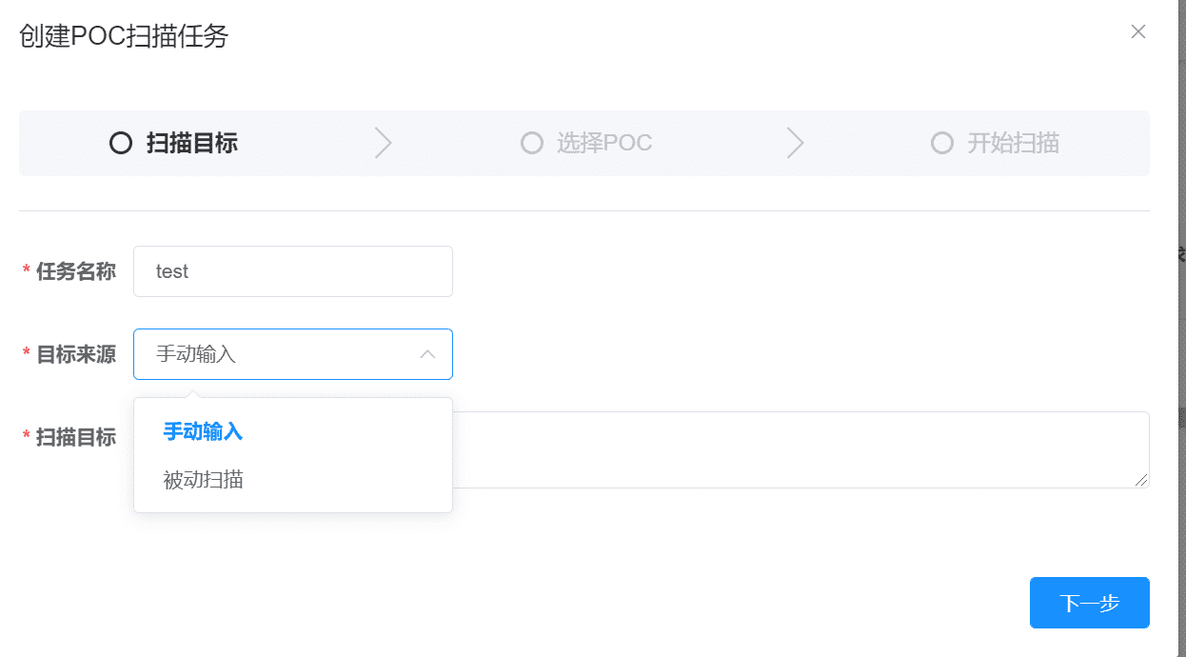Go to the 选择POC step label
Image resolution: width=1186 pixels, height=657 pixels.
(x=604, y=143)
